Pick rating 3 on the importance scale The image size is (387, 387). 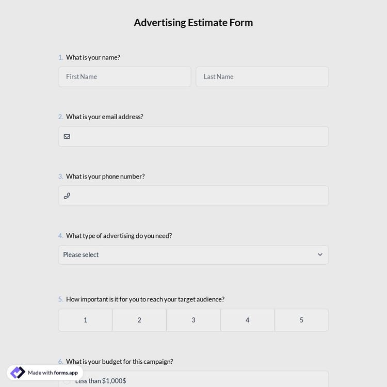point(193,320)
